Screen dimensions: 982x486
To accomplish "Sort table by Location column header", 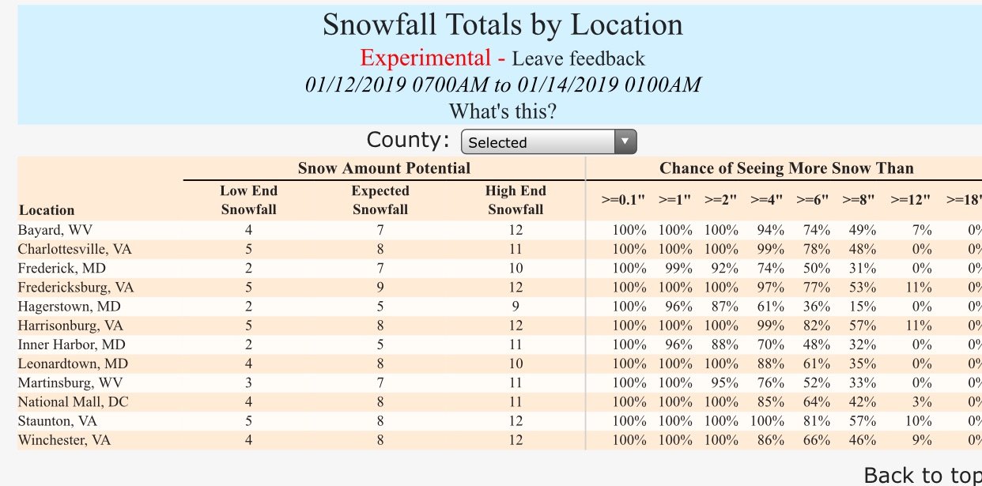I will point(47,210).
